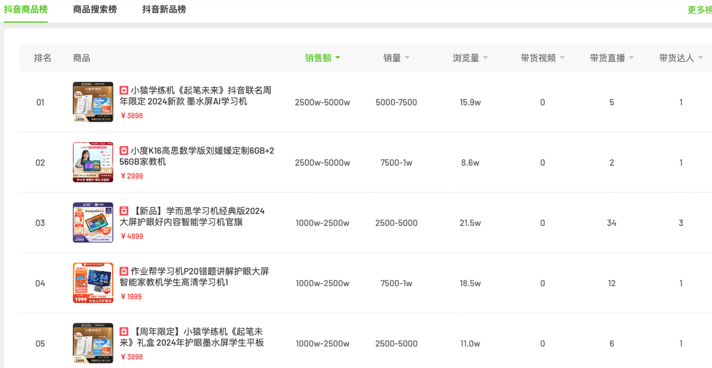Click shop icon before 【周年限定】小猿学练机
The image size is (712, 368).
(124, 331)
